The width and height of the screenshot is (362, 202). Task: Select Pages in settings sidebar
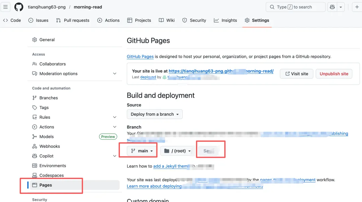tap(74, 185)
